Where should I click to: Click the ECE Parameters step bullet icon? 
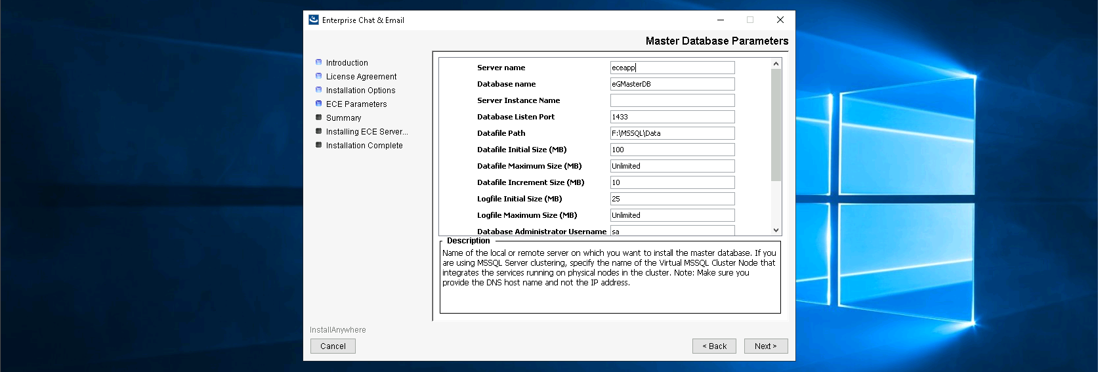pos(319,104)
